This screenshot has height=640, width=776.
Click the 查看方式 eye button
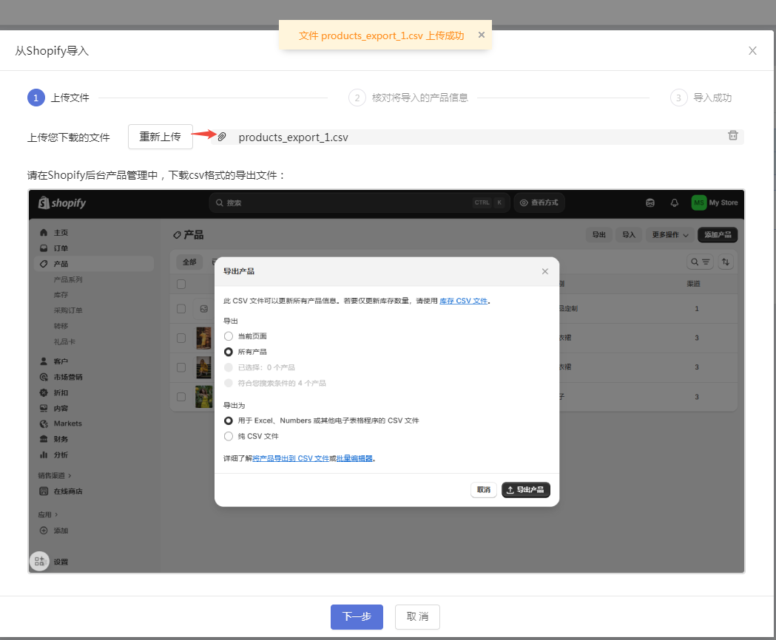pyautogui.click(x=539, y=202)
